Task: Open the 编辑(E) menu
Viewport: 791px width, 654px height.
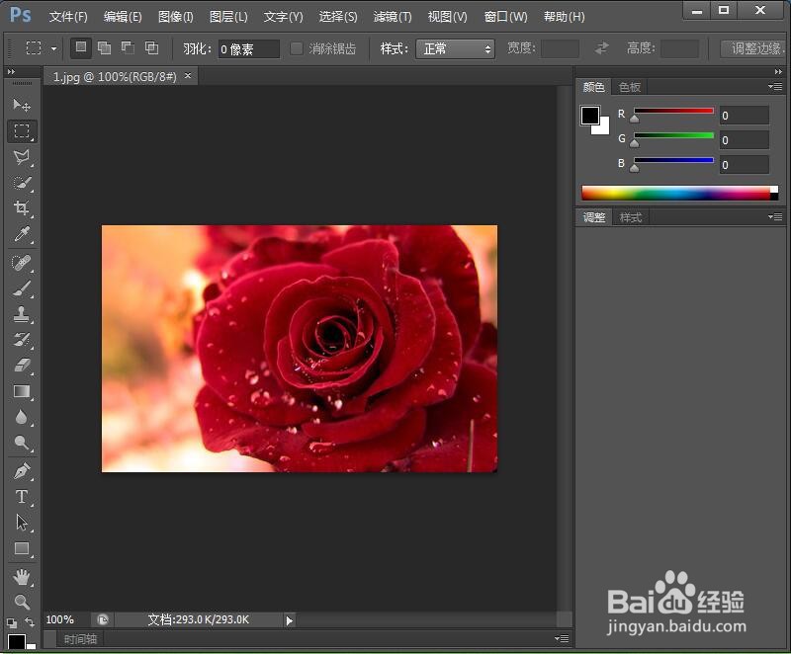Action: pyautogui.click(x=123, y=17)
